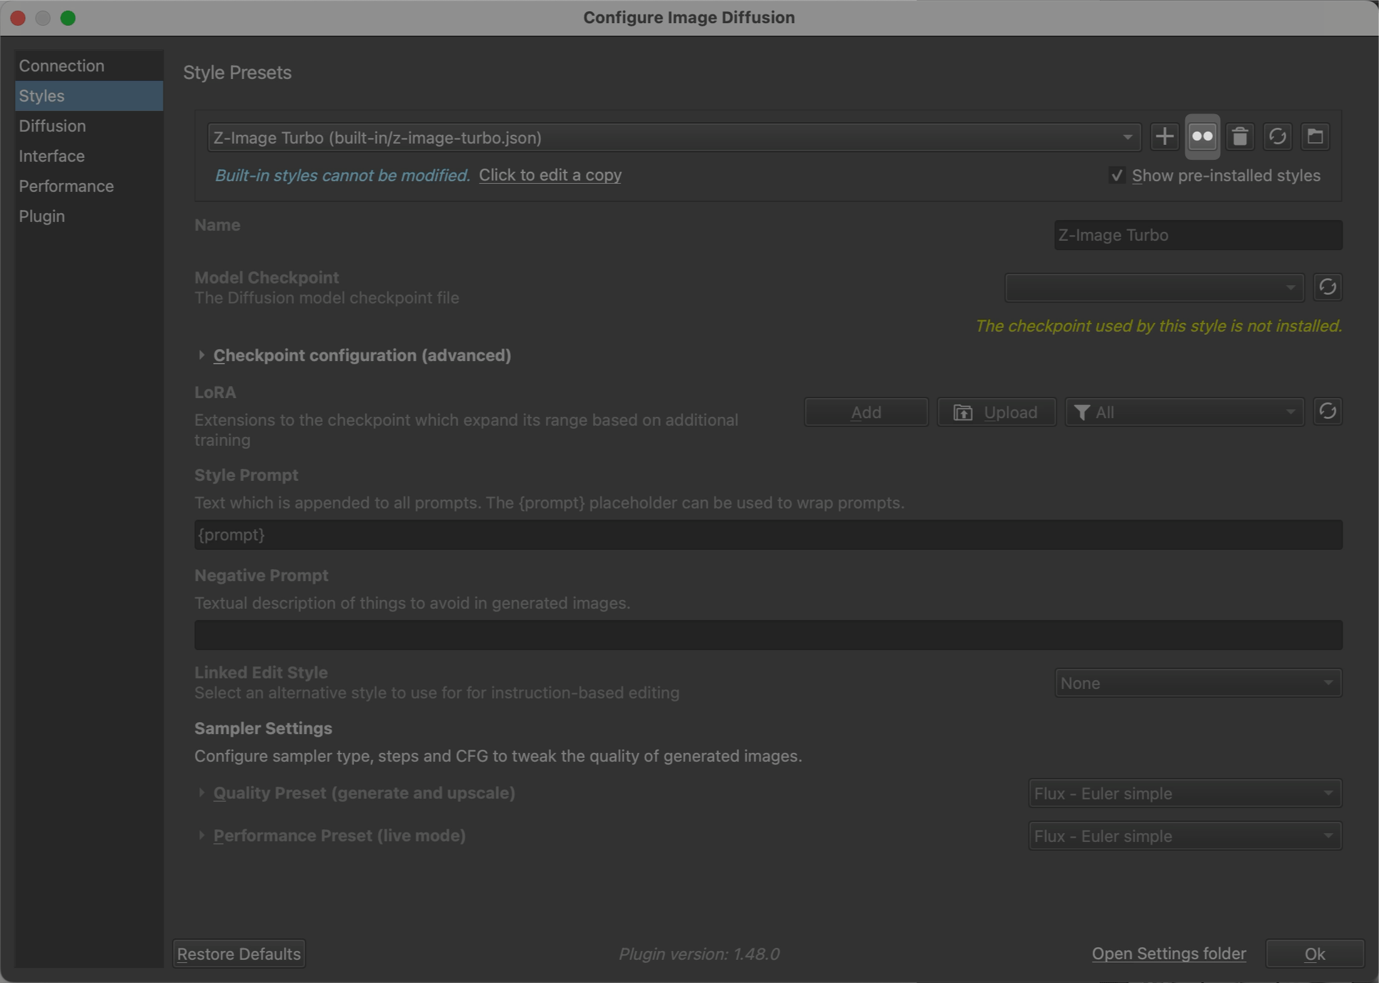Click the Style Prompt text field
This screenshot has height=983, width=1379.
pos(768,535)
